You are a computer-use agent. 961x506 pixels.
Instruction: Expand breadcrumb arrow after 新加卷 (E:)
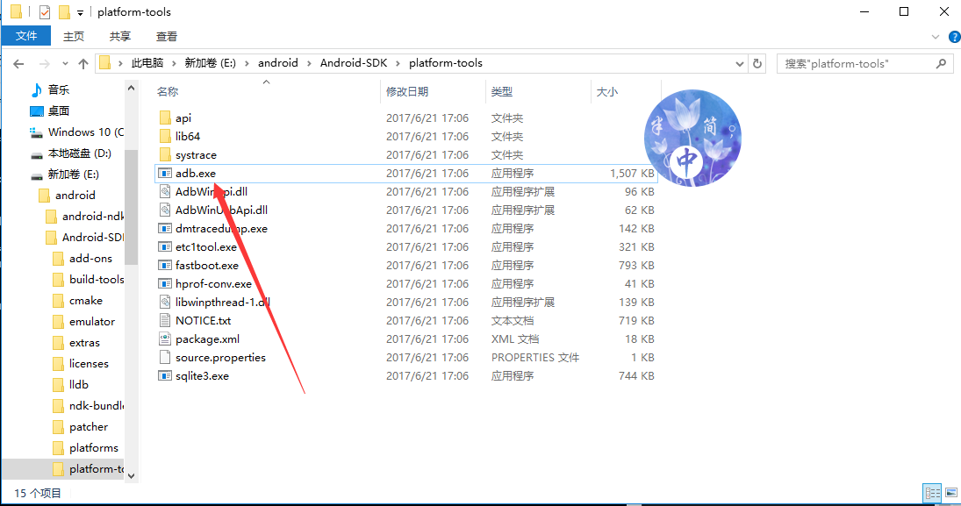tap(247, 63)
